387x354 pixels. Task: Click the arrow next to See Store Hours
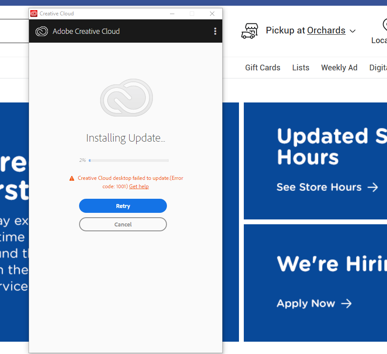pos(373,187)
